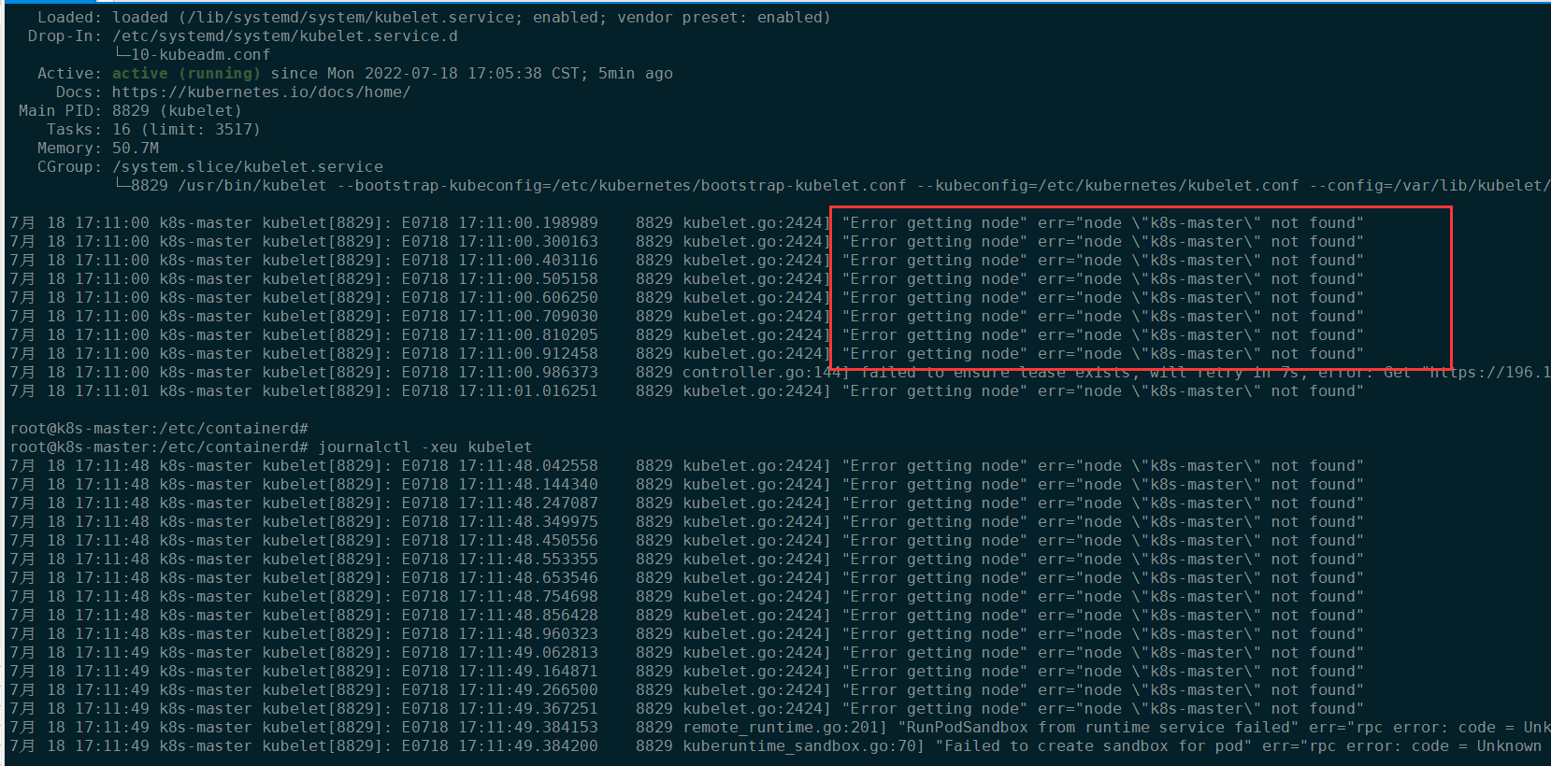The image size is (1551, 766).
Task: Select log timestamp 17:11:49.367251
Action: click(x=527, y=708)
